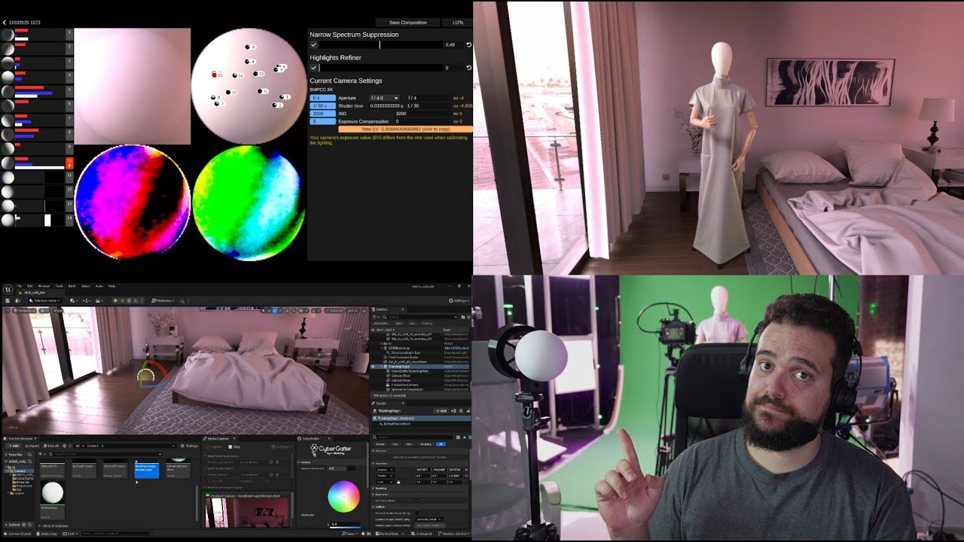Open the File menu in Unreal Editor
The width and height of the screenshot is (964, 542).
pos(20,286)
